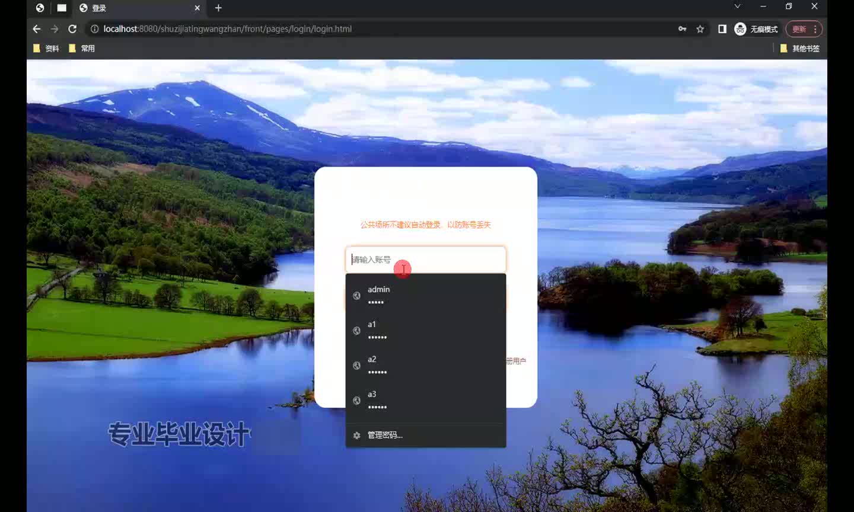Open the 其他书签 bookmarks folder
This screenshot has width=854, height=512.
point(800,49)
